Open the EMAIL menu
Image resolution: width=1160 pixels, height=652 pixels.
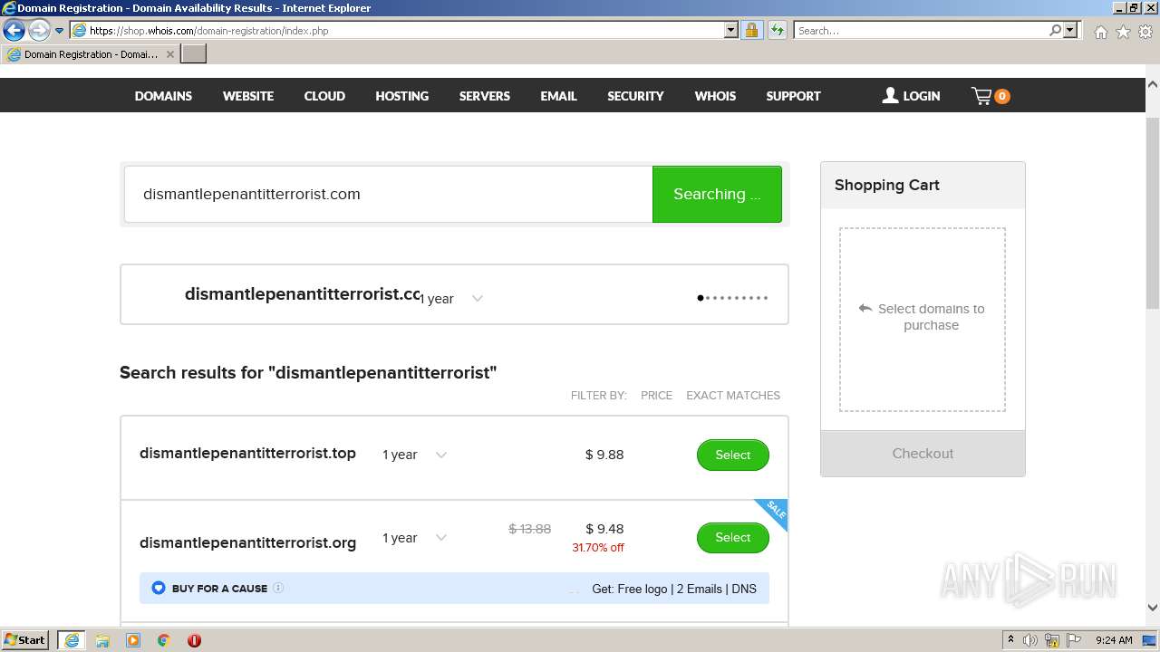click(558, 96)
